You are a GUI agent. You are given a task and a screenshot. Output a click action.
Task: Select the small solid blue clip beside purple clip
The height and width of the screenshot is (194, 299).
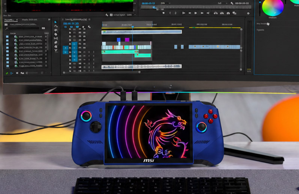coord(119,40)
